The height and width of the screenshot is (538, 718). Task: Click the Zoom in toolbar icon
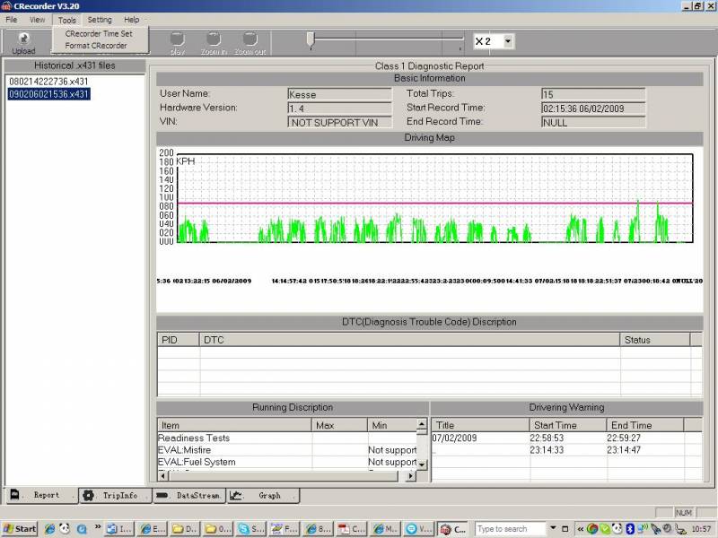coord(214,39)
